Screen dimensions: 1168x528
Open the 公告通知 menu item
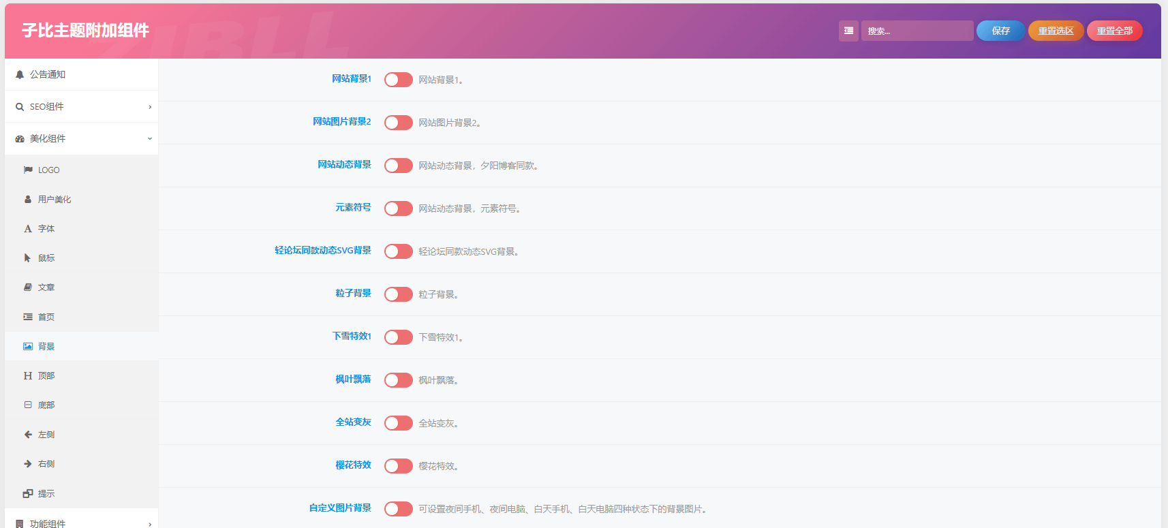tap(81, 75)
